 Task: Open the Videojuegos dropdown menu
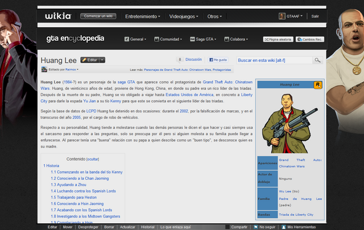point(184,16)
